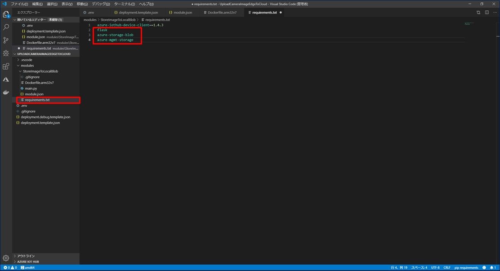Open the Extensions view icon
Image resolution: width=500 pixels, height=271 pixels.
(5, 66)
